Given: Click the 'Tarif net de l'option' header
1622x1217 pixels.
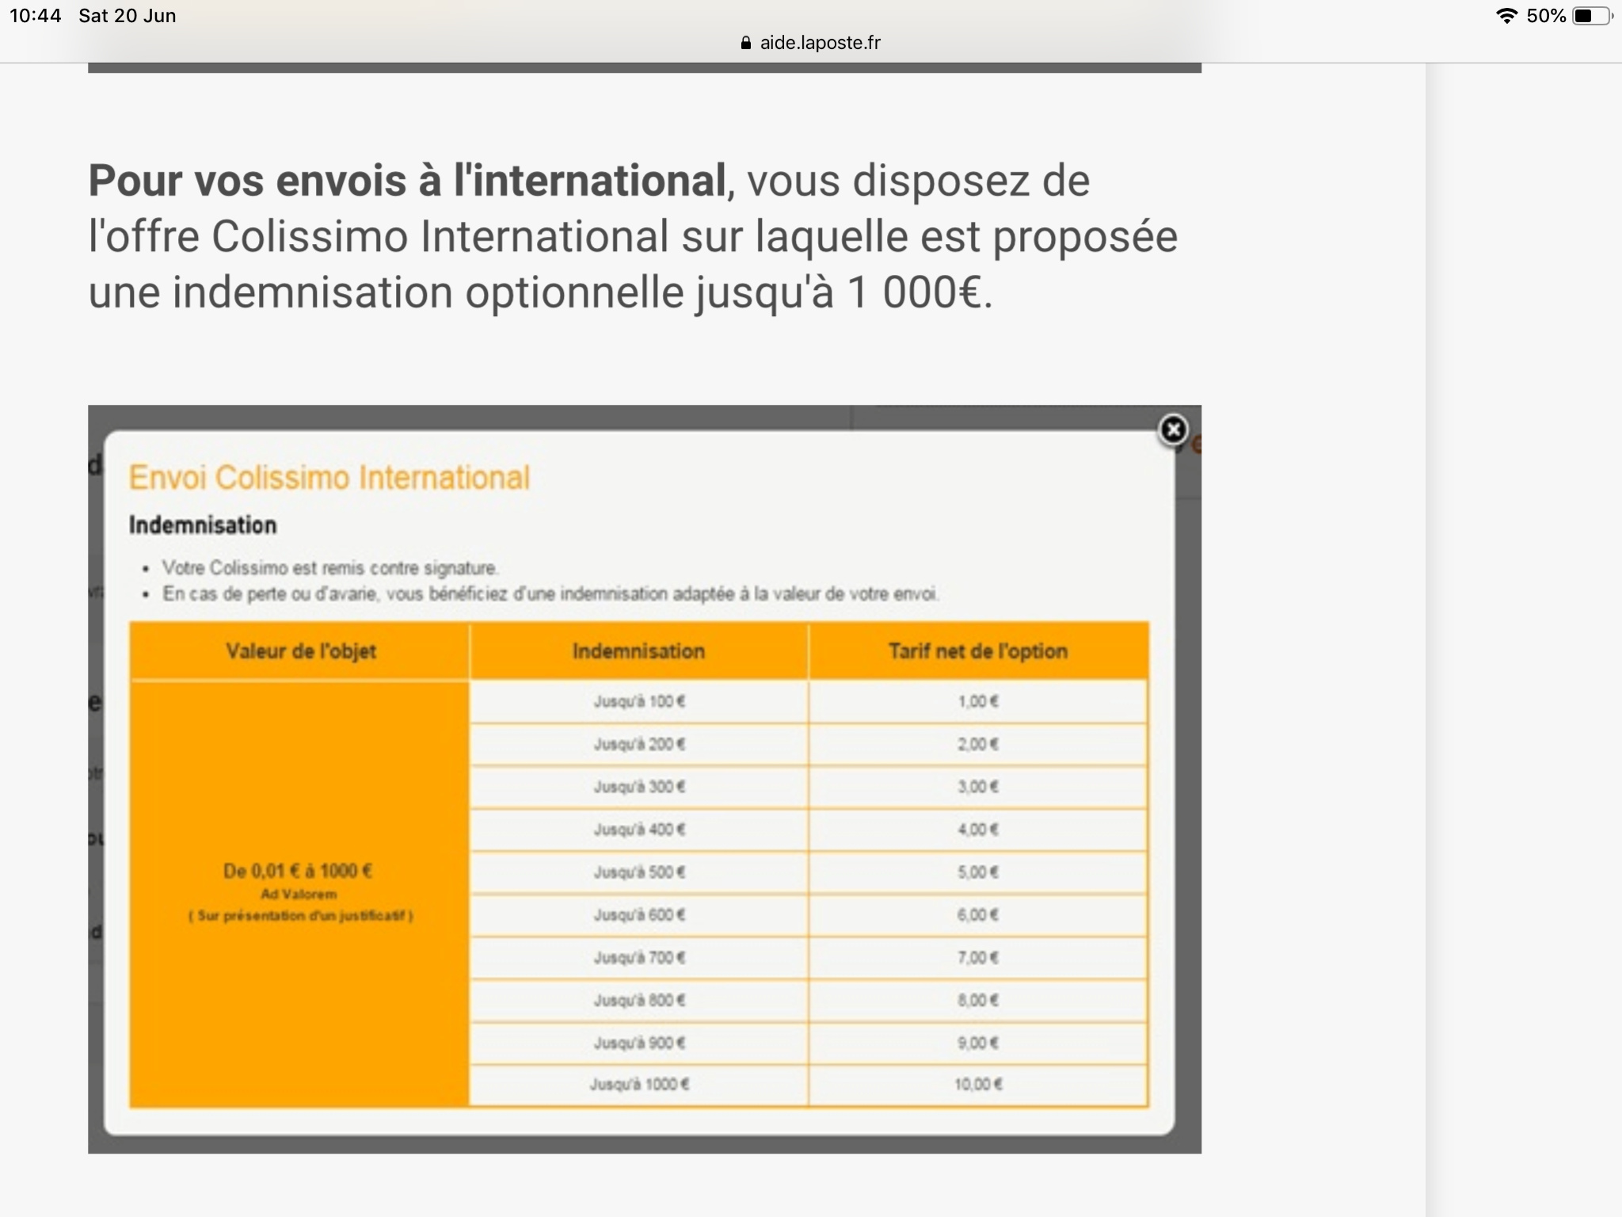Looking at the screenshot, I should pos(978,651).
